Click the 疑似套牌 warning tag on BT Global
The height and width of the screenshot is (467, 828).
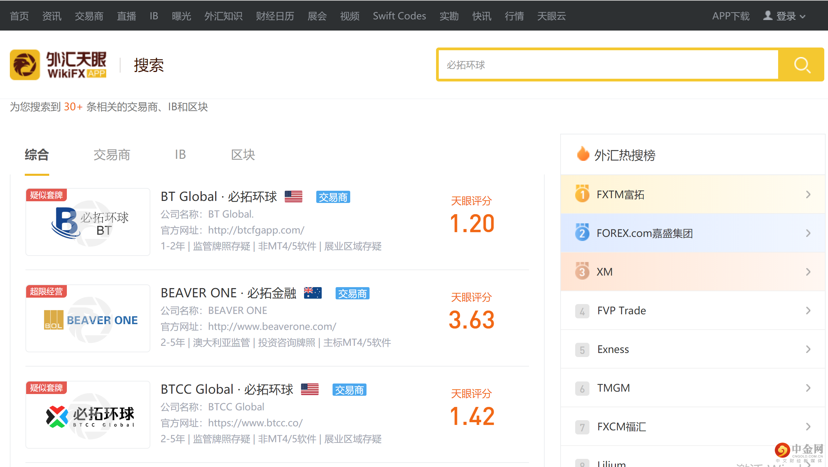(x=46, y=195)
